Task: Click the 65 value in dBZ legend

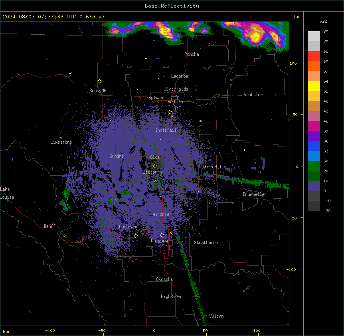Action: pyautogui.click(x=326, y=51)
